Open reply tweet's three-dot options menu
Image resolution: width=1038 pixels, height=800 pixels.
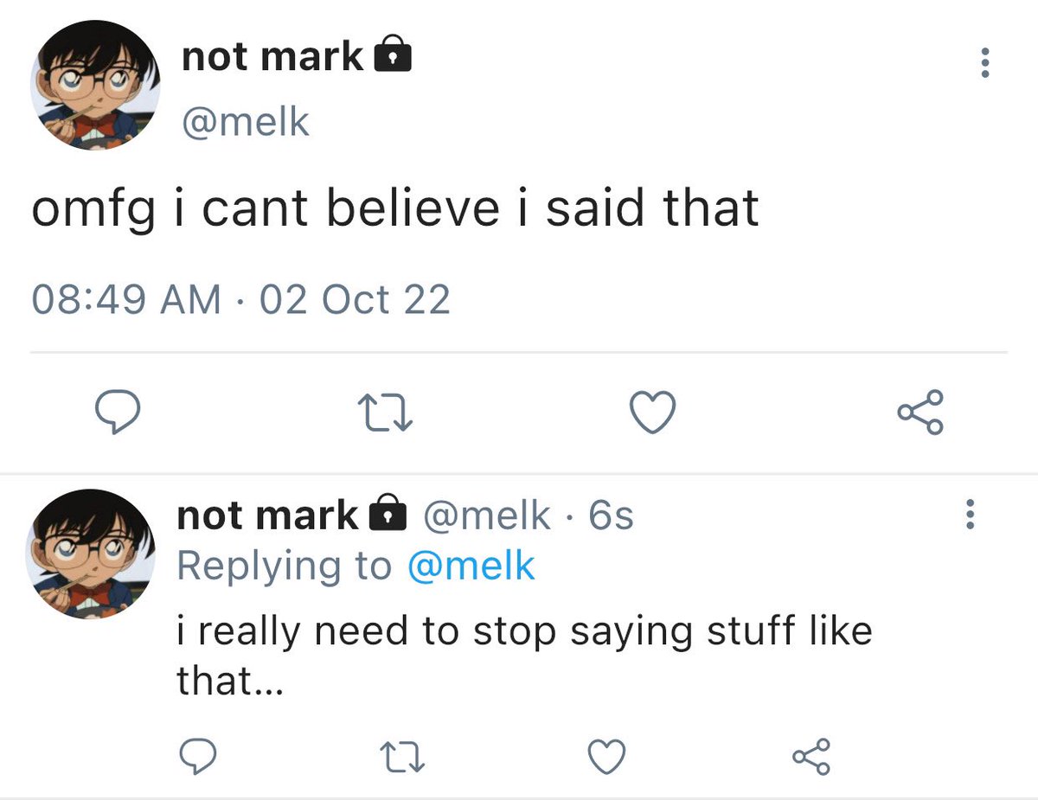(971, 515)
